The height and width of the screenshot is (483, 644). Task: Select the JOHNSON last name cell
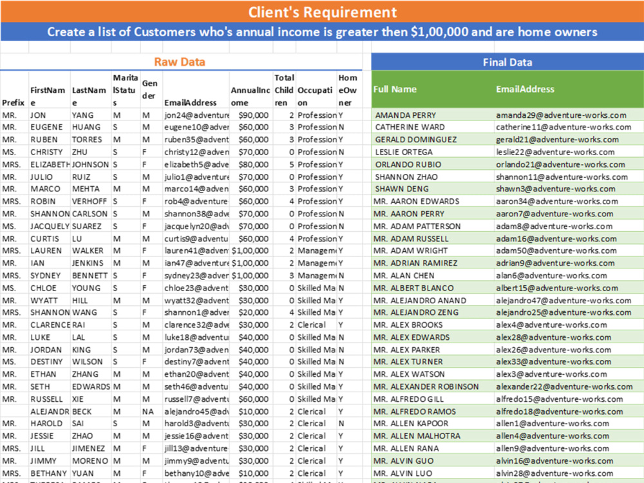(x=91, y=164)
